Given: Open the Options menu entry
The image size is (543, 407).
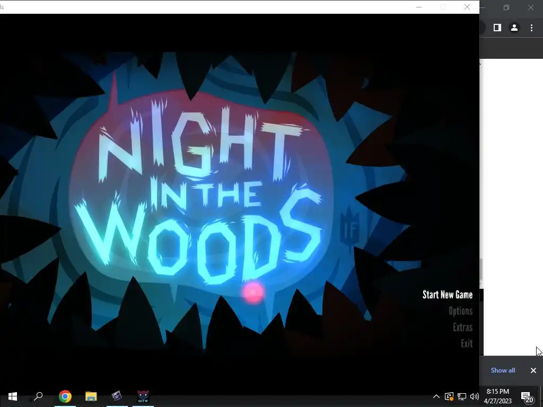Looking at the screenshot, I should [461, 311].
